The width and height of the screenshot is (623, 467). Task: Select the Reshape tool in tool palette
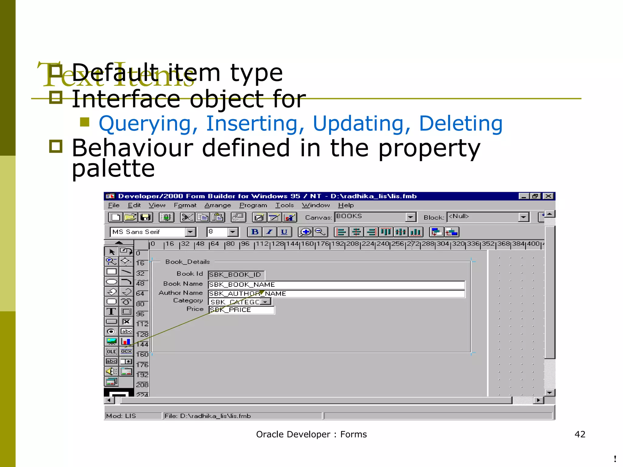click(126, 261)
